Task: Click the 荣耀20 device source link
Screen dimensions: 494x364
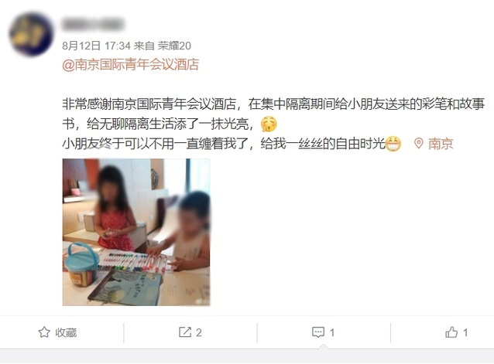Action: pyautogui.click(x=174, y=46)
